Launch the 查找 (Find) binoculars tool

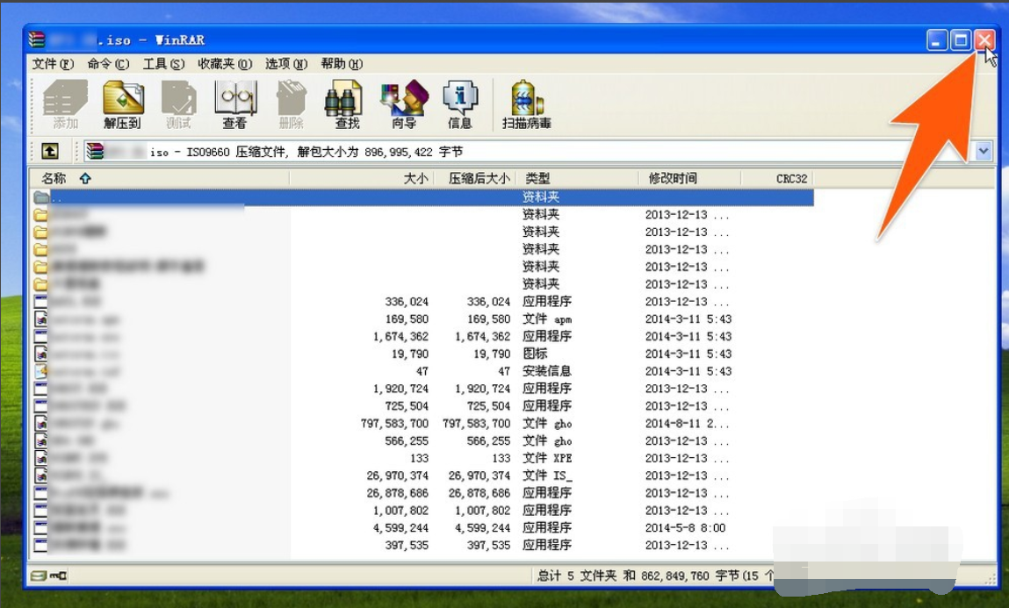344,101
